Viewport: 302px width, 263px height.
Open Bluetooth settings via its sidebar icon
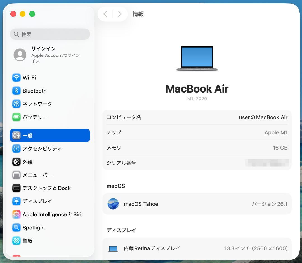coord(16,91)
